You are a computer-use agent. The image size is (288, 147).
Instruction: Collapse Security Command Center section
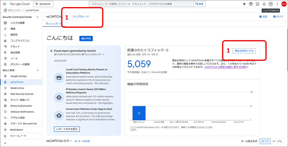pyautogui.click(x=38, y=17)
